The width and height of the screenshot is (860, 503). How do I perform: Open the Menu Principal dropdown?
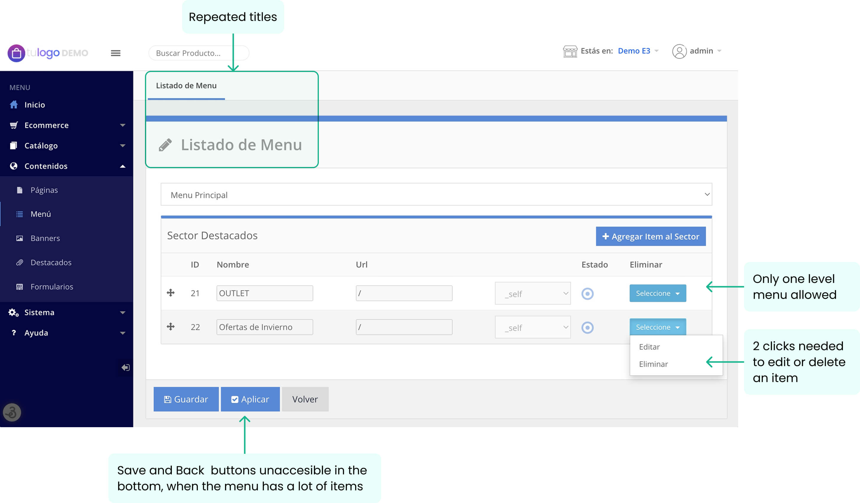point(436,194)
